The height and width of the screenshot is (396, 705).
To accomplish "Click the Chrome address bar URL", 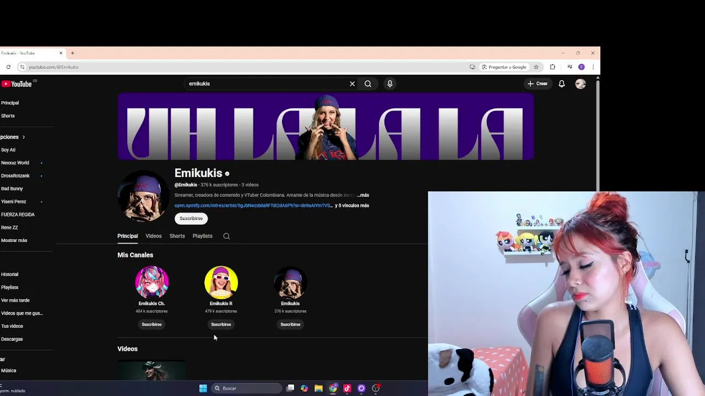I will (x=53, y=67).
